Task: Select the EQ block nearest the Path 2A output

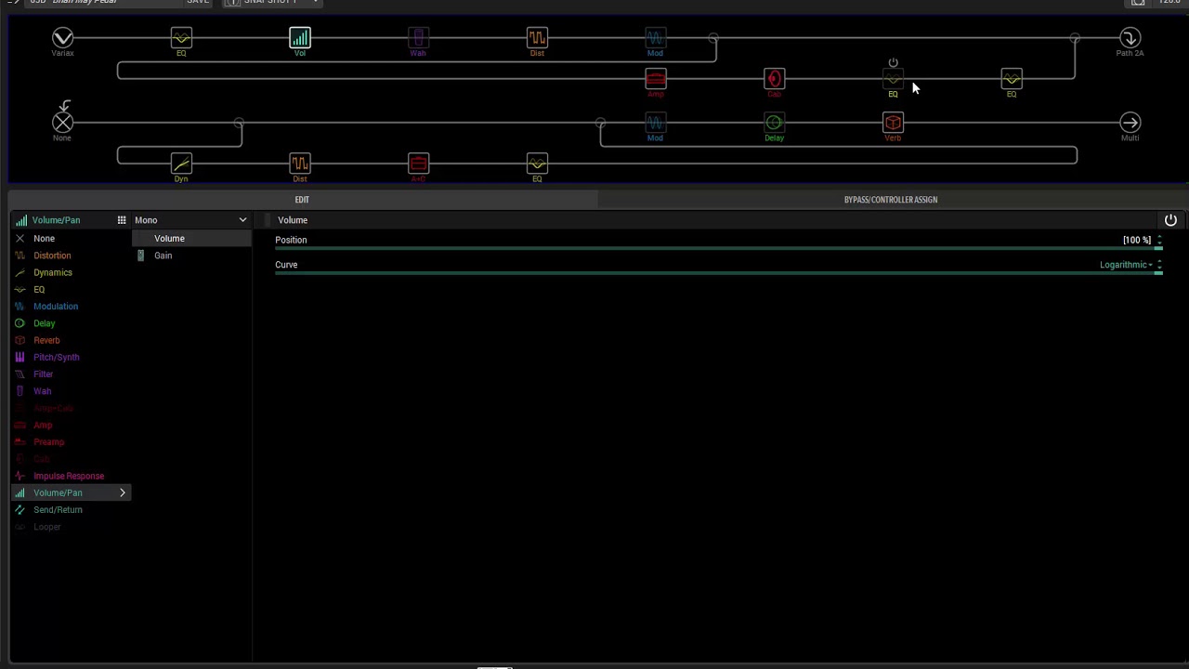Action: 1012,79
